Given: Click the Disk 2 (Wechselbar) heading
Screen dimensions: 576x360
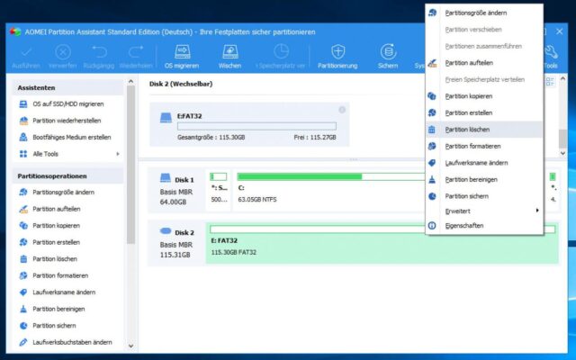Looking at the screenshot, I should pos(181,84).
